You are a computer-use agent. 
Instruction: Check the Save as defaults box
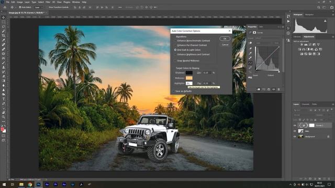point(173,91)
